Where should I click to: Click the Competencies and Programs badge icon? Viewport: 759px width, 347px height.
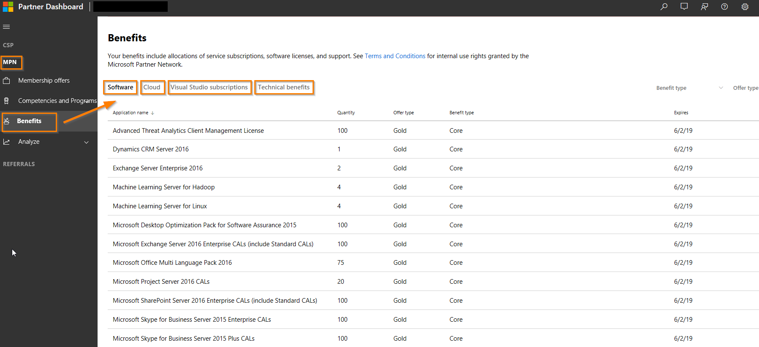[6, 101]
